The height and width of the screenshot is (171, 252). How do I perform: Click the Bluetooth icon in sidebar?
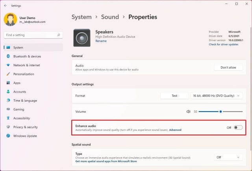(8, 56)
